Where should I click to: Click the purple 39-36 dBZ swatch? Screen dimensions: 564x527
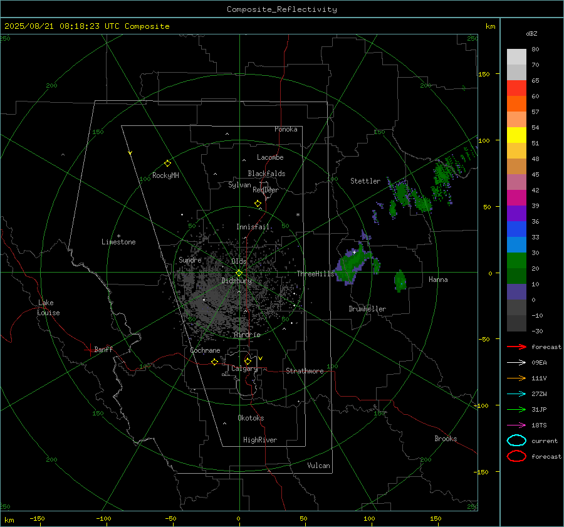(x=516, y=214)
